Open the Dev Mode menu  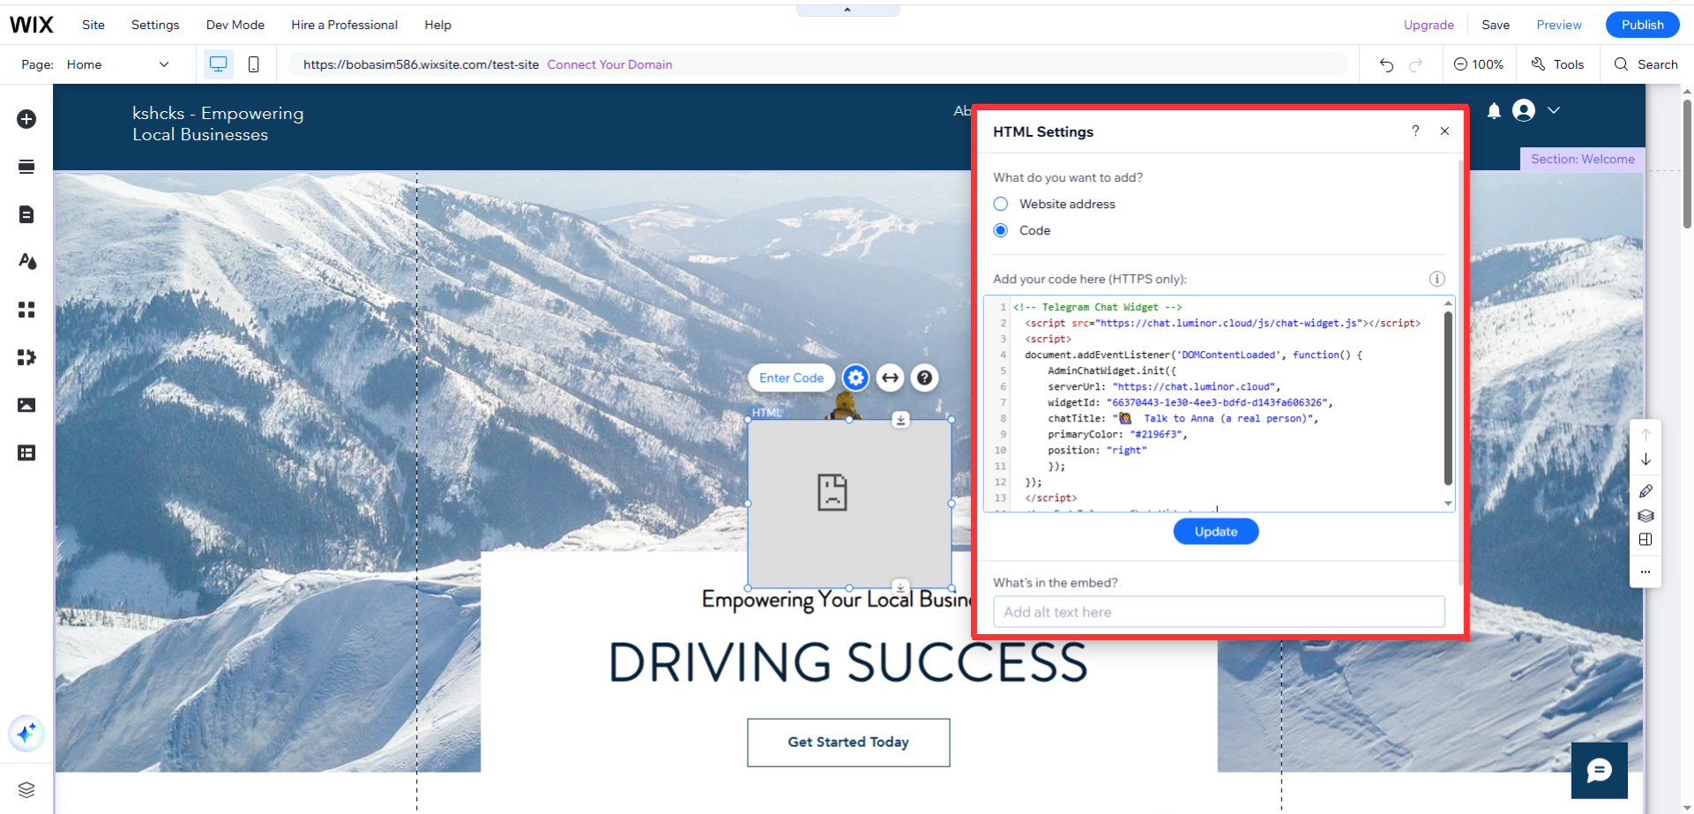point(235,25)
